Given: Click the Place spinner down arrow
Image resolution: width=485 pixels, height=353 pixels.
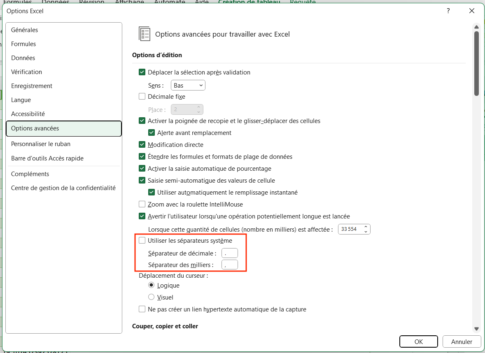Looking at the screenshot, I should (198, 112).
